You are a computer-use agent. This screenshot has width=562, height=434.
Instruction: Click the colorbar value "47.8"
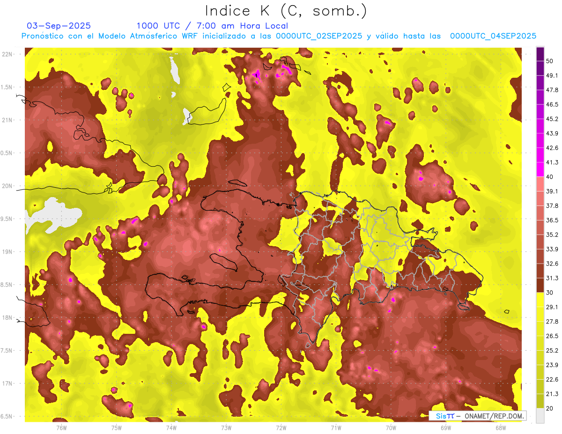coord(552,89)
